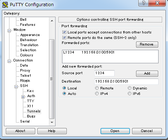Screen dimensions: 168x140
Task: Toggle Remote ports do the same checkbox
Action: [64, 37]
